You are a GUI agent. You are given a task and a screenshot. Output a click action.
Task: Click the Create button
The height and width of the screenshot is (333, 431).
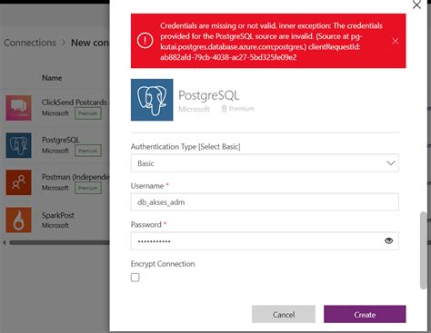(365, 314)
